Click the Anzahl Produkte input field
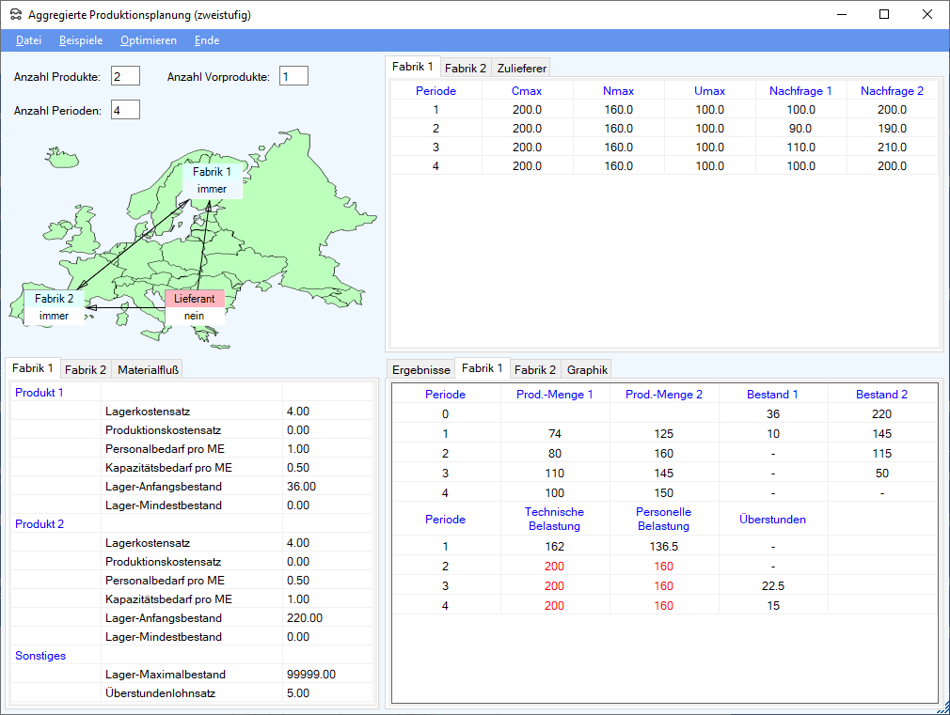This screenshot has width=950, height=715. point(125,76)
